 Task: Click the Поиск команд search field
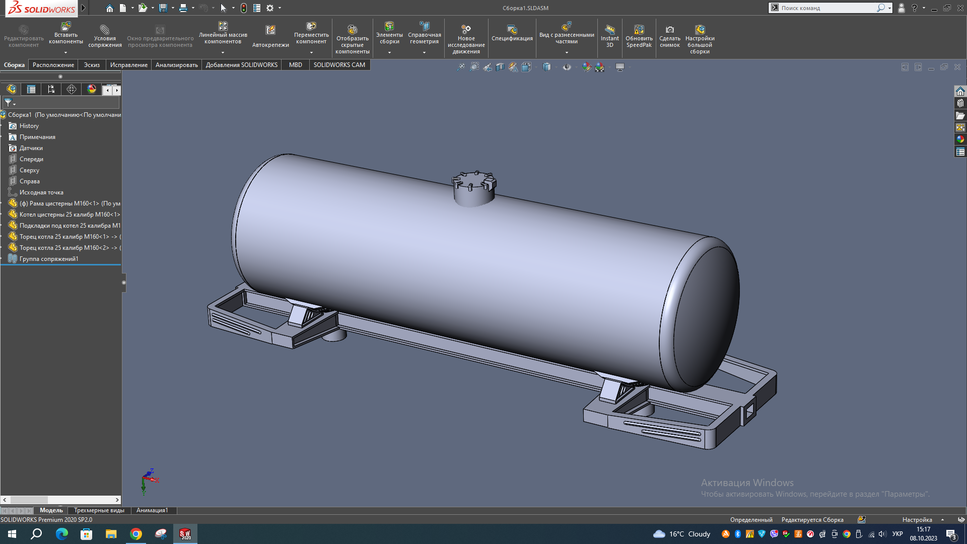point(826,8)
